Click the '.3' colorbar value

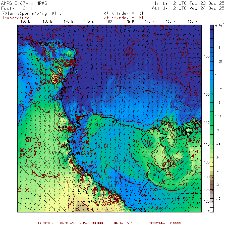click(217, 185)
